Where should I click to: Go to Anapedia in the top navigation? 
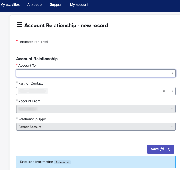[x=35, y=5]
